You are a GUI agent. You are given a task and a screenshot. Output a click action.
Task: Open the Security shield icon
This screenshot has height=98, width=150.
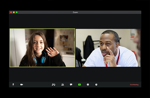coord(54,85)
